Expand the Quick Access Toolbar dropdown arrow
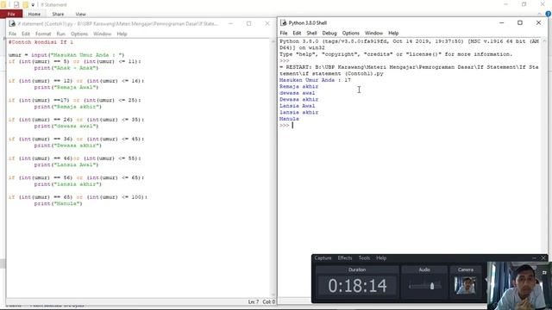552x310 pixels. coord(33,5)
